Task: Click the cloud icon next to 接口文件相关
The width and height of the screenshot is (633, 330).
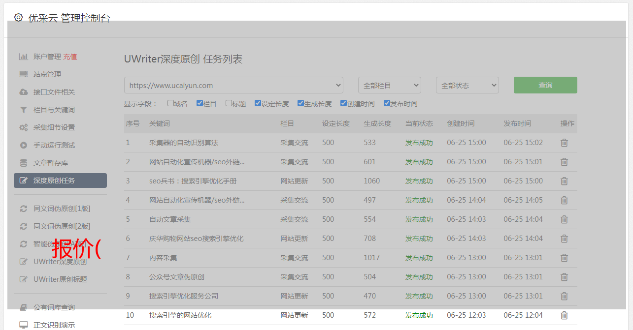Action: coord(23,92)
